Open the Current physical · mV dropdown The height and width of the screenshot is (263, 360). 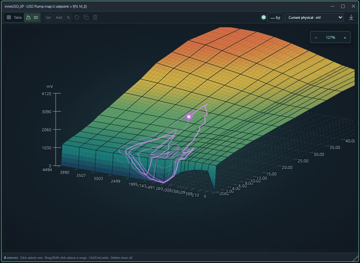(x=314, y=17)
